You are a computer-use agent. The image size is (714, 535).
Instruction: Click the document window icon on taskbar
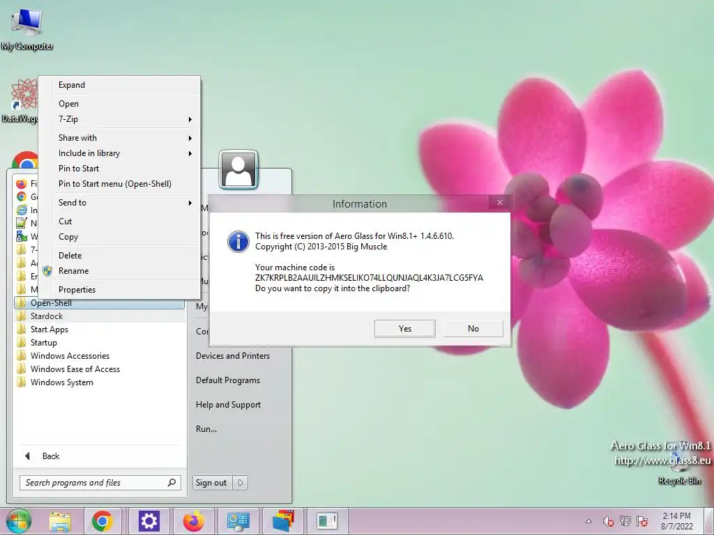click(327, 521)
